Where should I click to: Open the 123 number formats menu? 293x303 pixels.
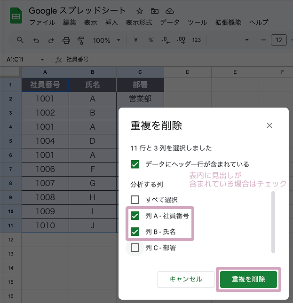point(196,40)
